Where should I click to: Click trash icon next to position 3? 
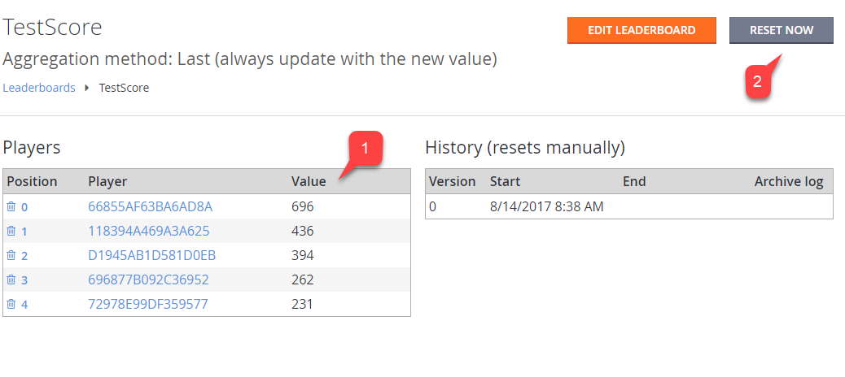11,279
